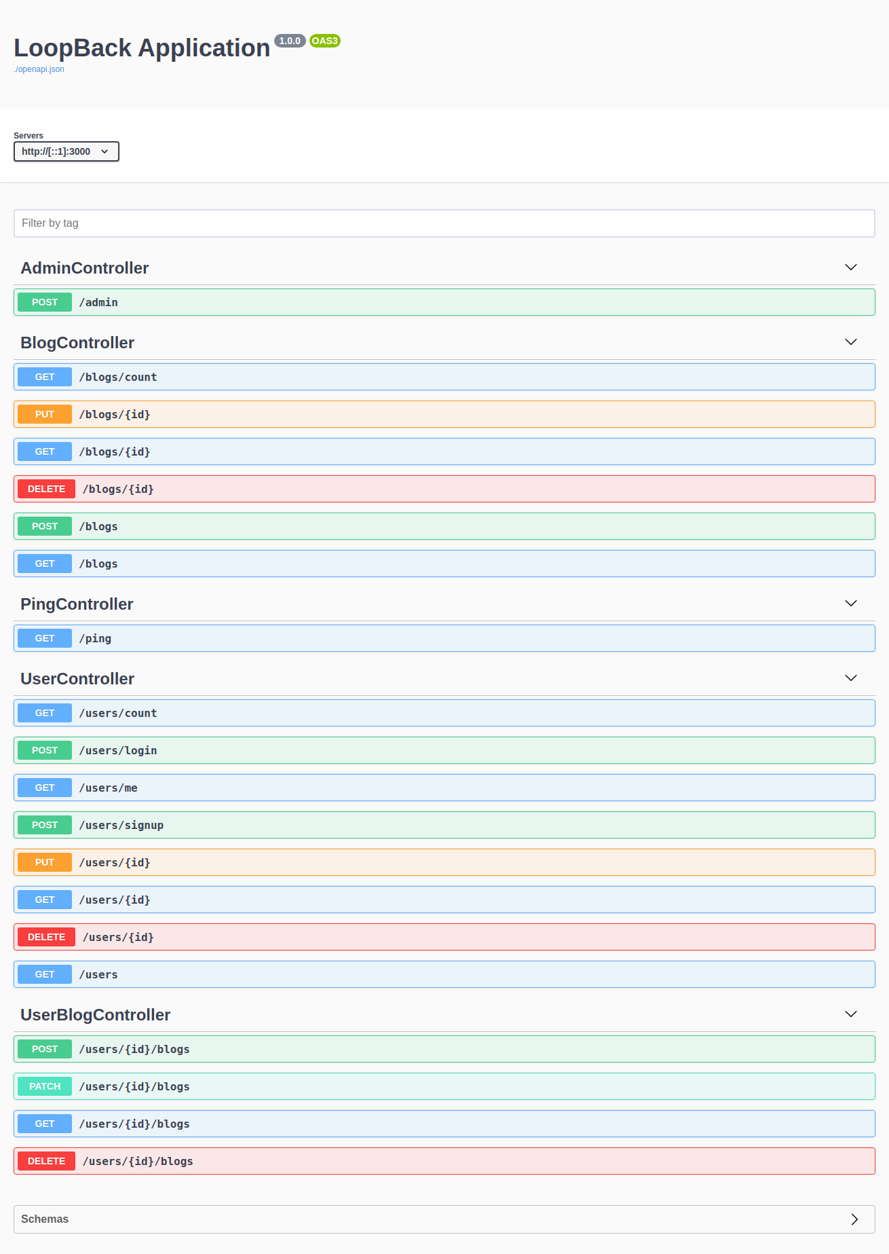Click the AdminController heading

point(85,268)
